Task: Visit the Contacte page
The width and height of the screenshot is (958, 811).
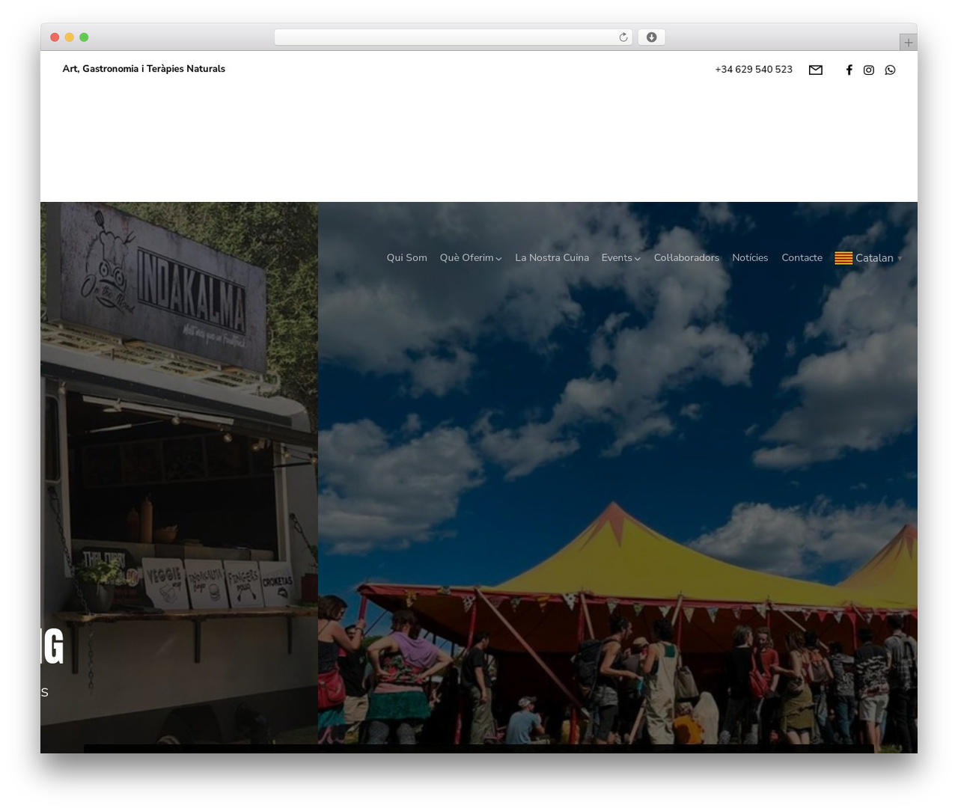Action: tap(802, 257)
